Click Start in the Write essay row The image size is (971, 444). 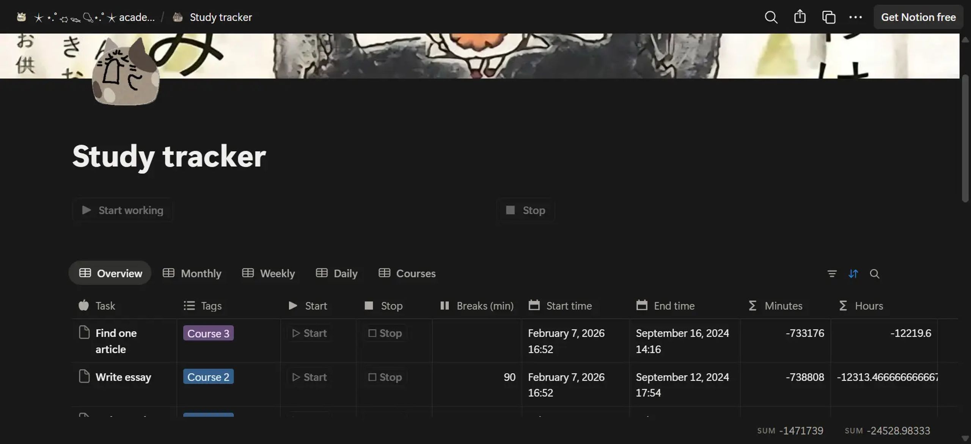310,377
